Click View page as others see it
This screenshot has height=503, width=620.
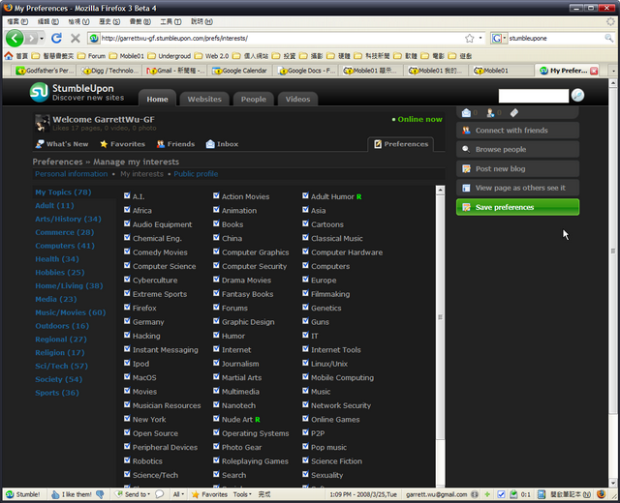[517, 188]
